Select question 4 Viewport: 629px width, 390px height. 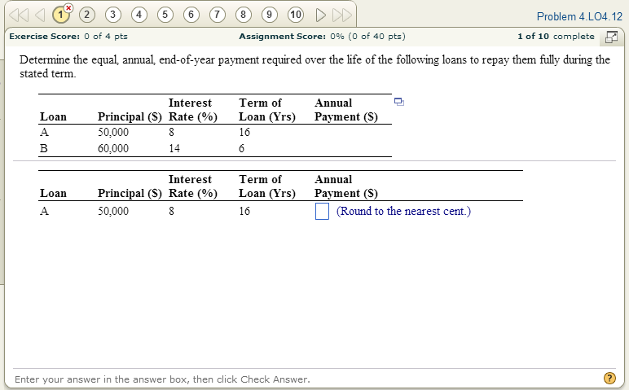139,15
